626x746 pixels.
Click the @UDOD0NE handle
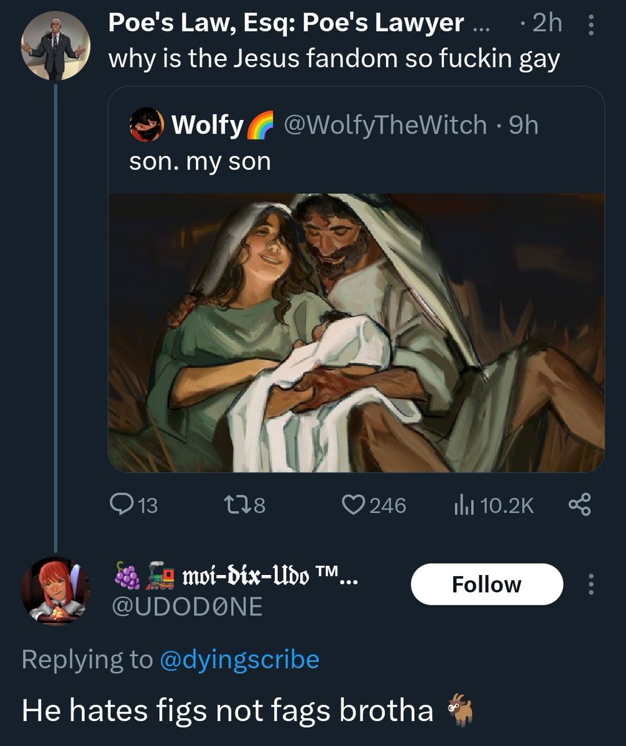pos(185,607)
